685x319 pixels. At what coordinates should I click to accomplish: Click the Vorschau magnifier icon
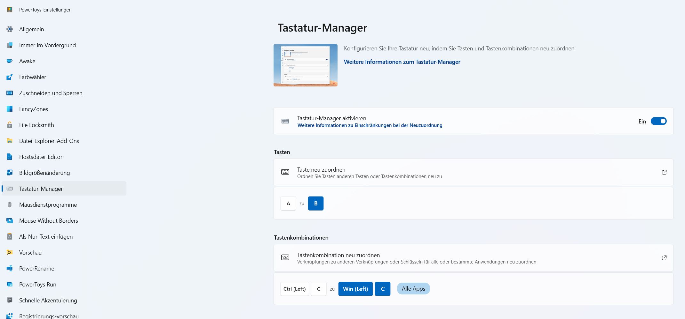(10, 252)
